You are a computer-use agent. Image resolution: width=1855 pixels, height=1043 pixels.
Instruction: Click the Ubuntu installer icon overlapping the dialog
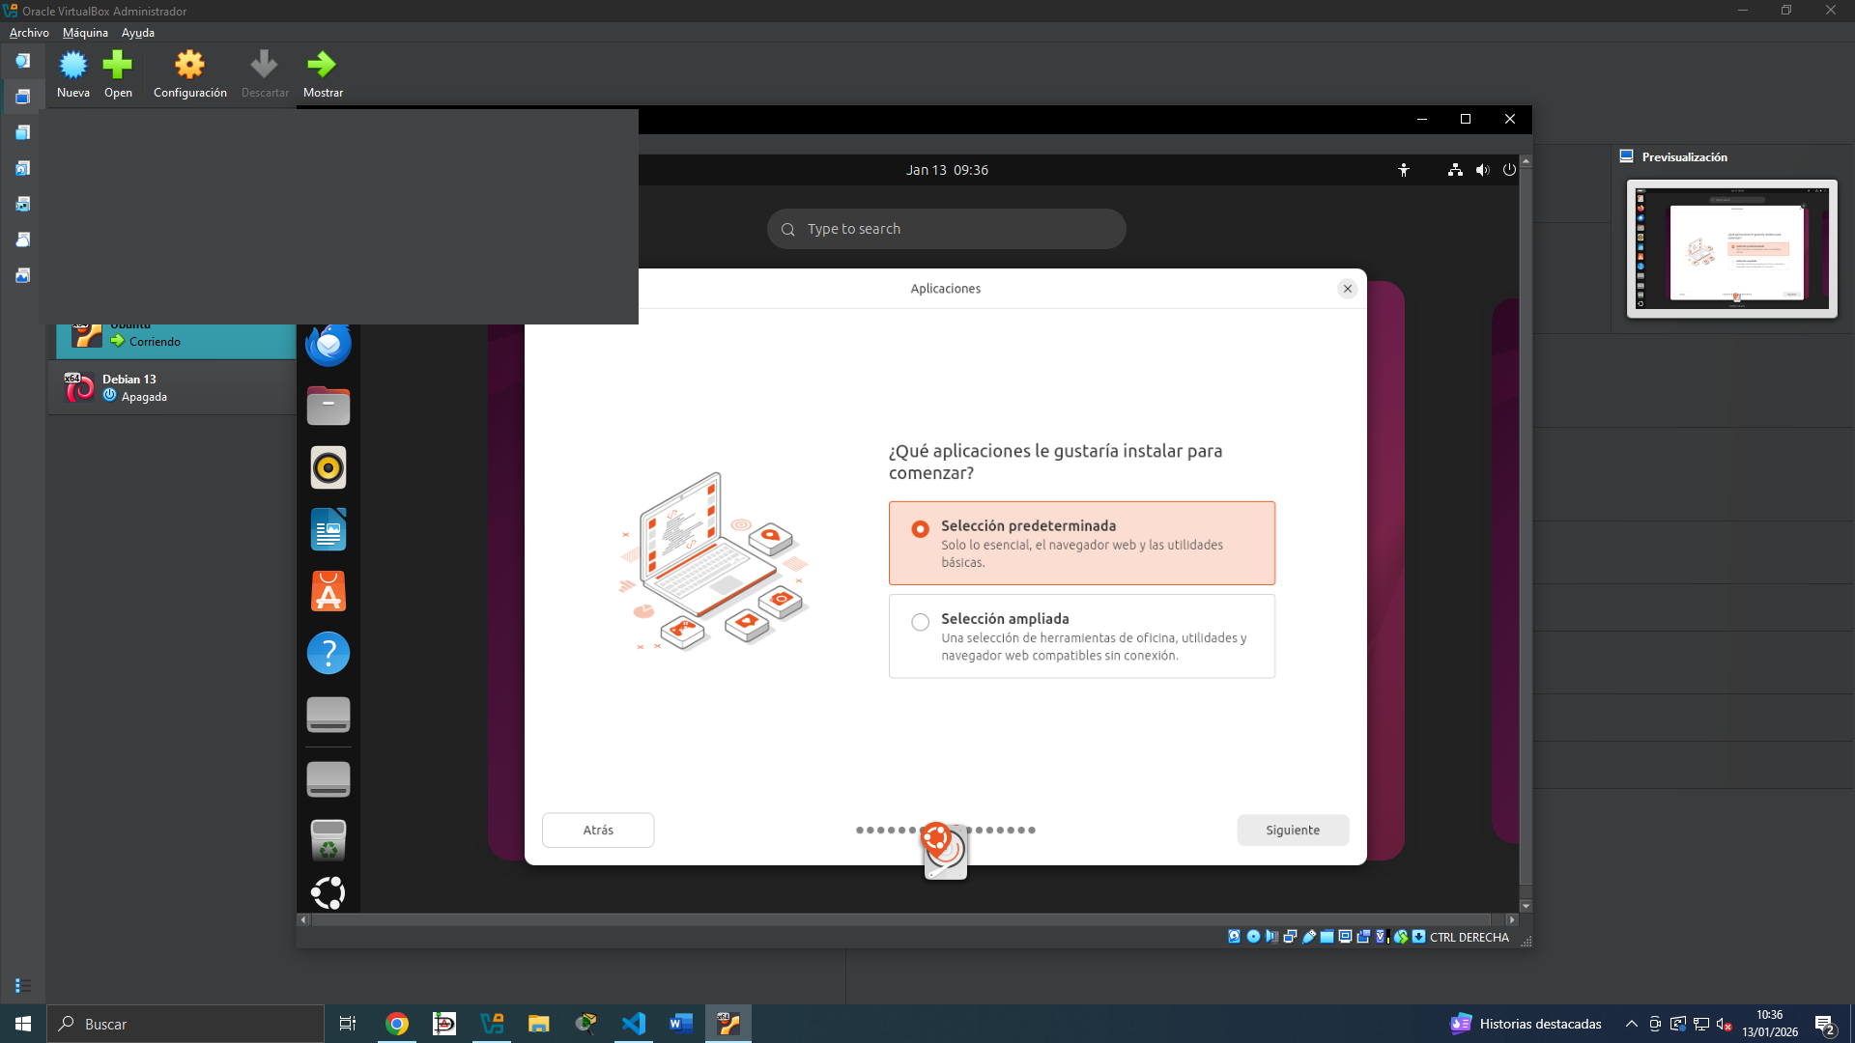coord(944,851)
